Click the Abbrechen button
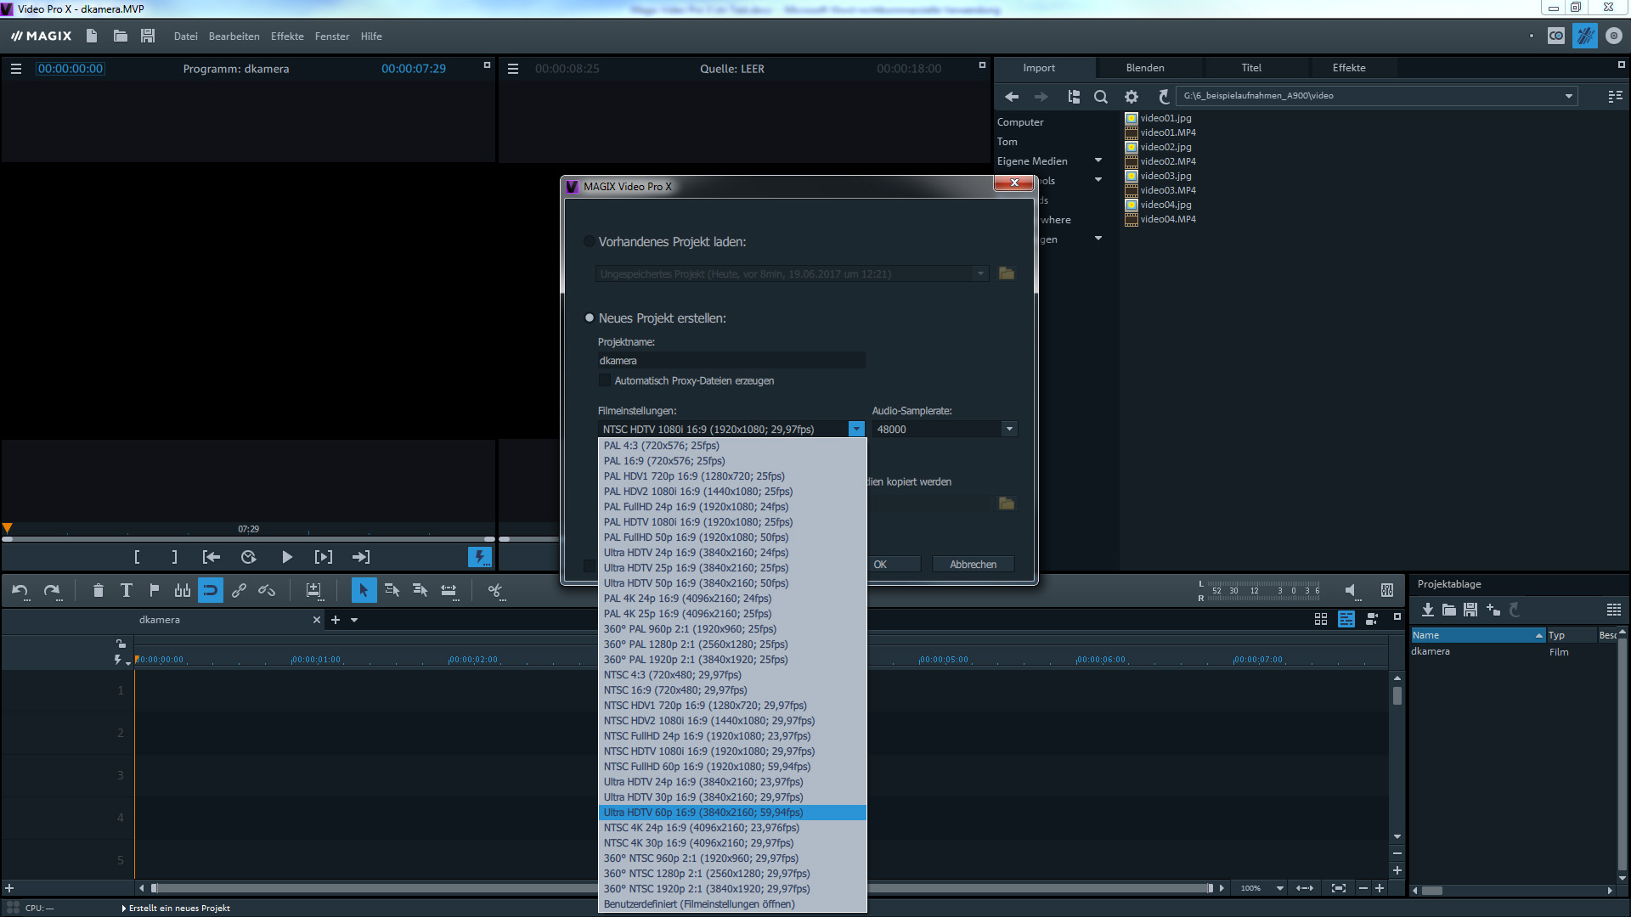The width and height of the screenshot is (1631, 917). [973, 565]
